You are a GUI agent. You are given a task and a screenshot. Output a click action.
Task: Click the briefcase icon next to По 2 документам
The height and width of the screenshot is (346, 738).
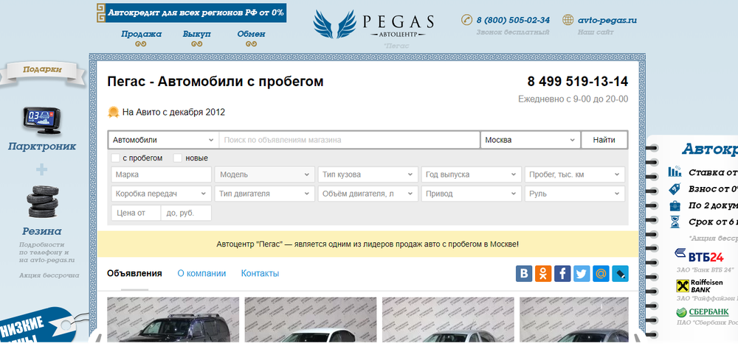(675, 205)
